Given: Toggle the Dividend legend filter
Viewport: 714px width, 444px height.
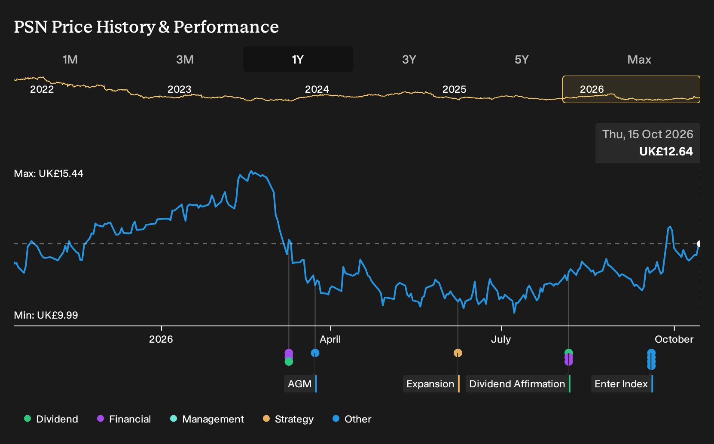Looking at the screenshot, I should [x=51, y=419].
